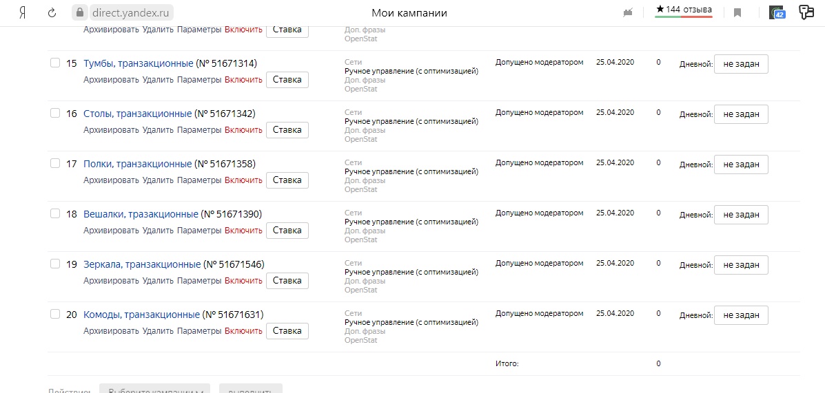Choose Архивировать under Вешалки campaign
This screenshot has height=393, width=825.
coord(111,231)
